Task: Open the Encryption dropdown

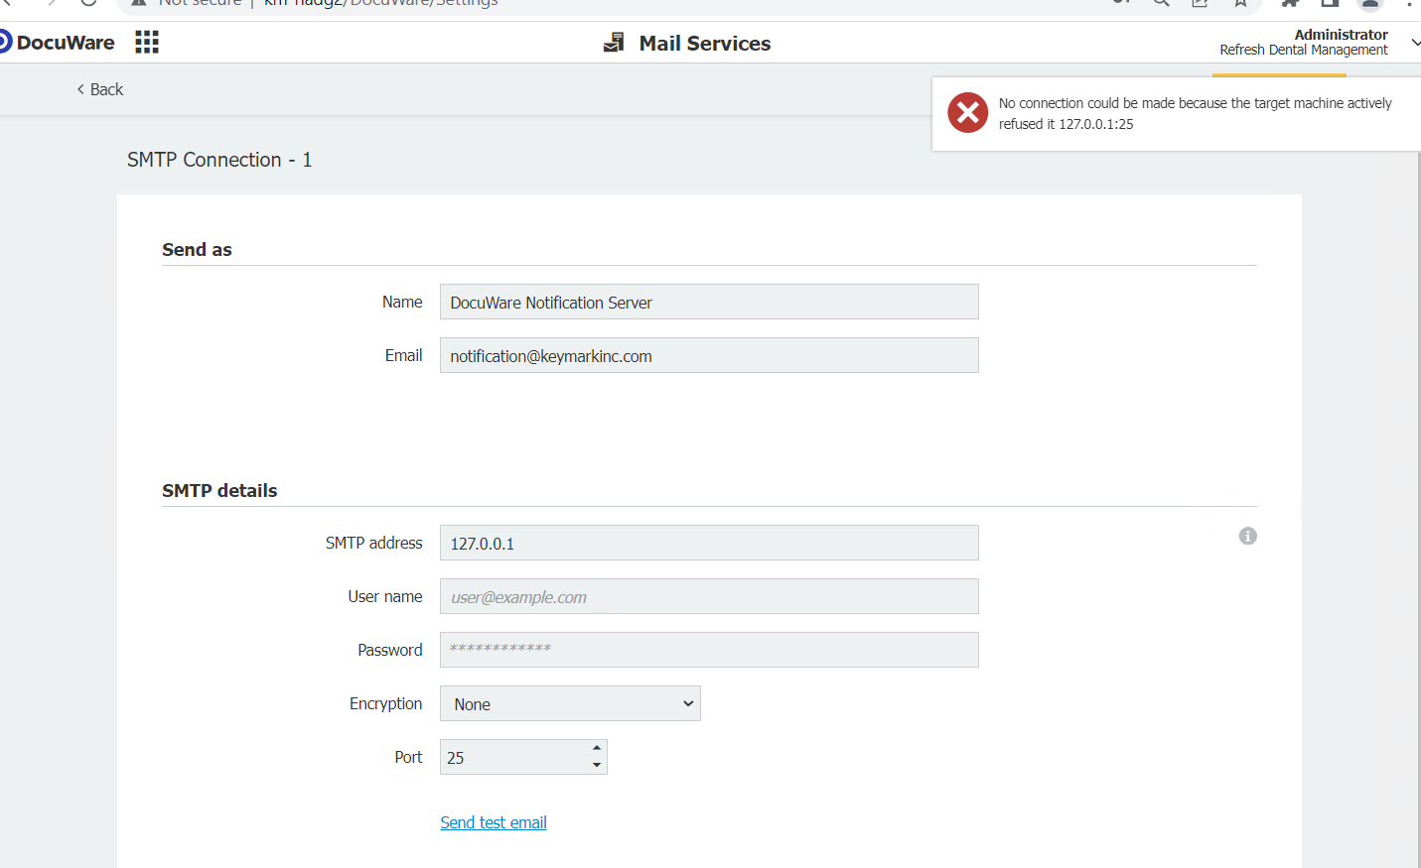Action: [570, 703]
